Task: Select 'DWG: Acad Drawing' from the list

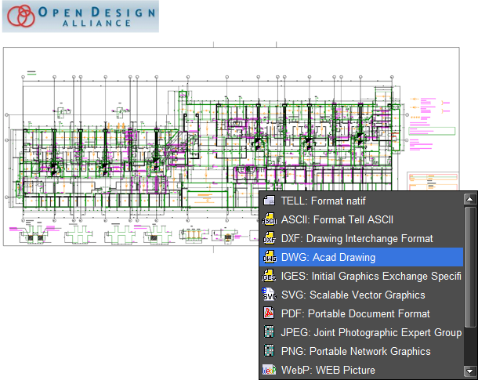Action: (x=328, y=257)
